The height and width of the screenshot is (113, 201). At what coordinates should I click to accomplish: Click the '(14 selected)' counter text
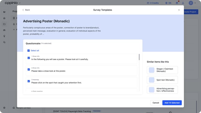[46, 44]
